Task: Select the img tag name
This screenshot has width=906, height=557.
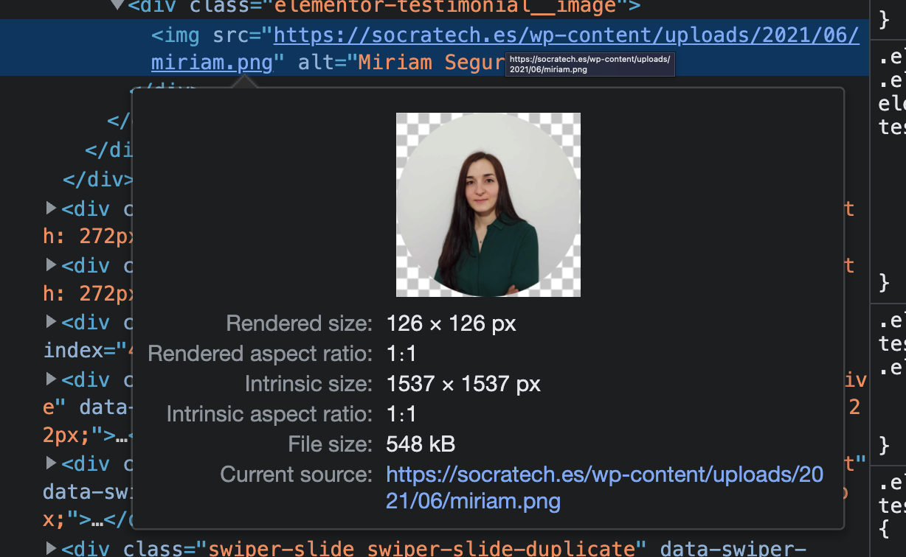Action: (x=181, y=35)
